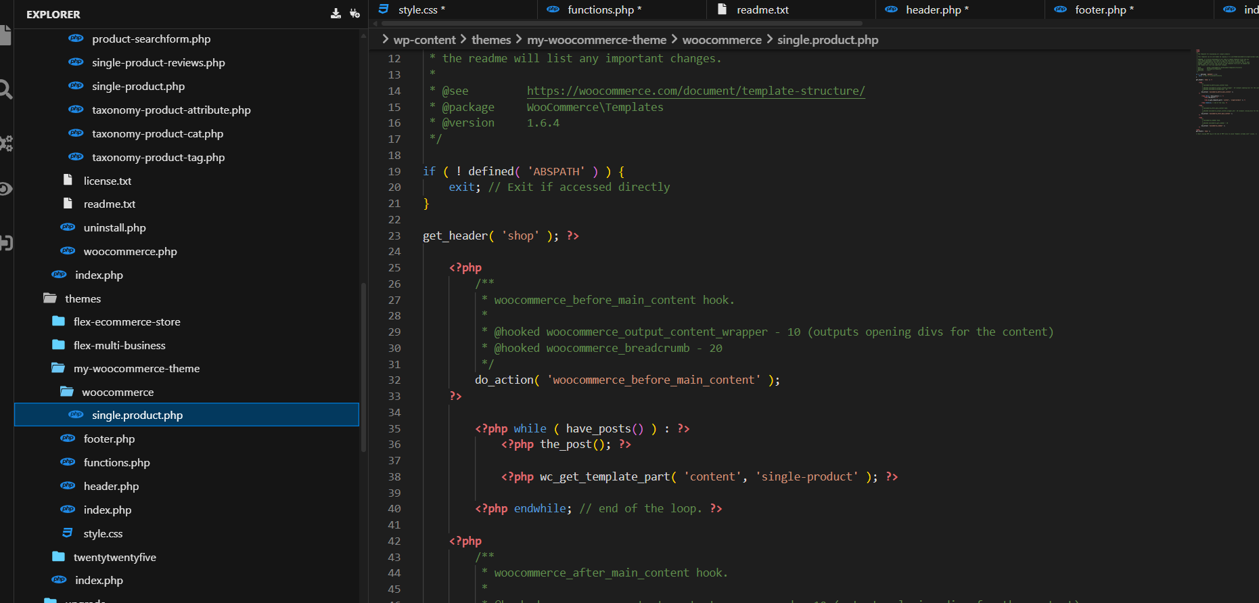
Task: Click the file icon on the readme.txt tab
Action: pos(722,9)
